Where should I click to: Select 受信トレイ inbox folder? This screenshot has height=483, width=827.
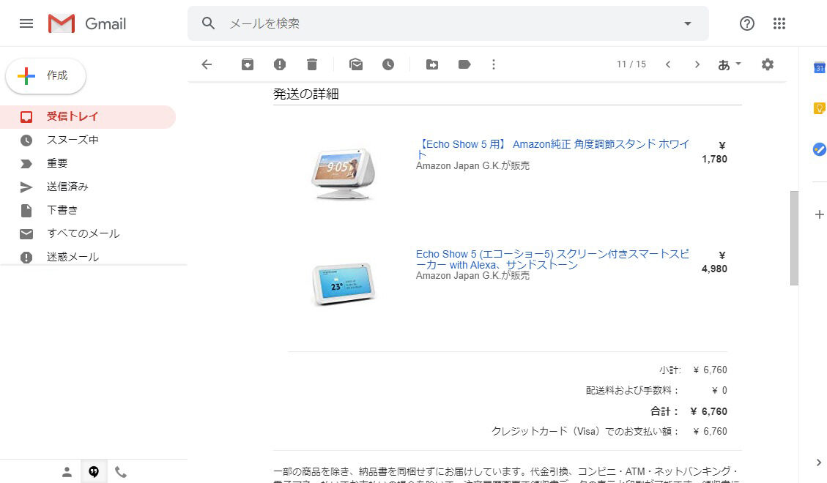click(x=88, y=116)
